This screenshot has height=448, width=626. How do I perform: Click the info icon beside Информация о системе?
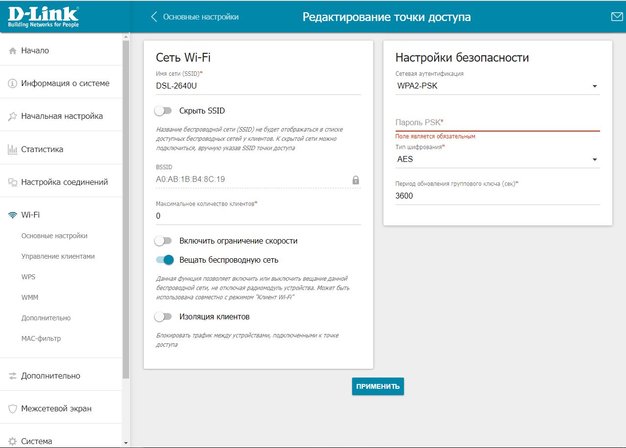point(13,84)
